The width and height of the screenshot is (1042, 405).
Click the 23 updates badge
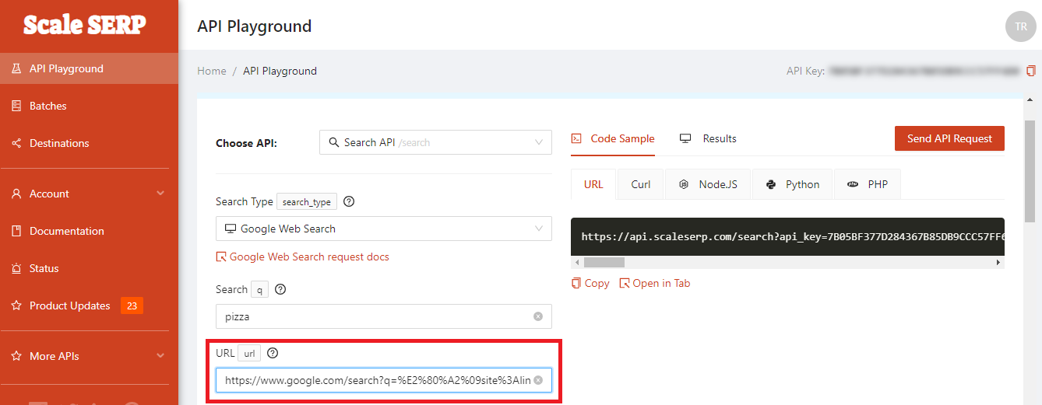click(x=132, y=305)
